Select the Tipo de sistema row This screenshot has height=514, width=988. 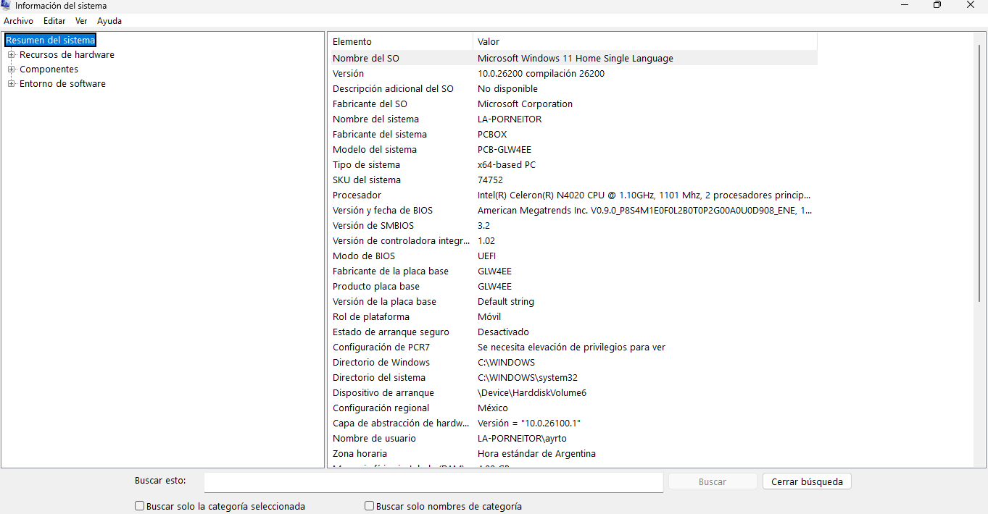[573, 165]
